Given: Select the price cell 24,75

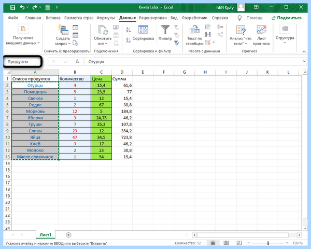Looking at the screenshot, I should pyautogui.click(x=101, y=118).
